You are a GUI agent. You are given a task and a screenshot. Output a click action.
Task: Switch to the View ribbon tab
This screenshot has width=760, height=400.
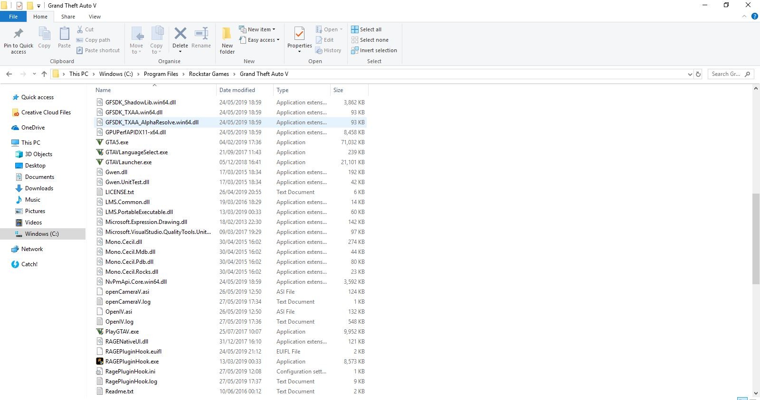[x=95, y=17]
